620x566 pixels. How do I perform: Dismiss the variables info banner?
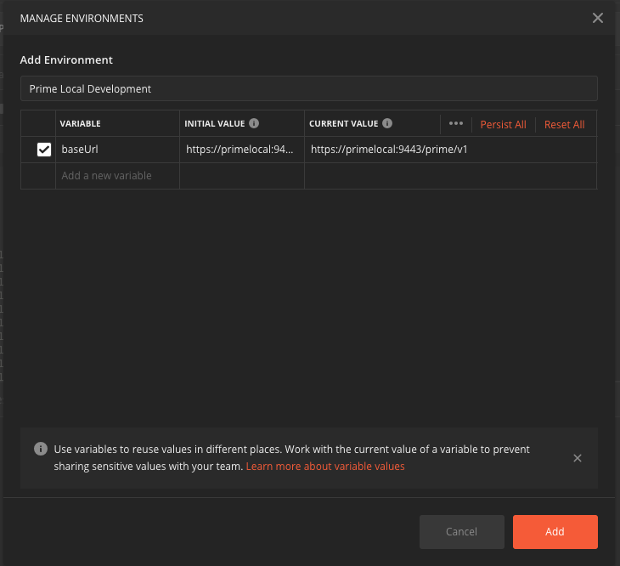[578, 458]
